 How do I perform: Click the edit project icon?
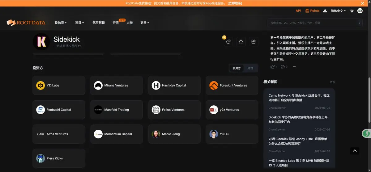click(228, 41)
